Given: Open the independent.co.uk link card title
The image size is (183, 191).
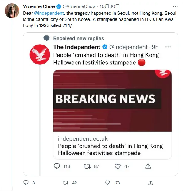Looking at the screenshot, I should pos(111,150).
